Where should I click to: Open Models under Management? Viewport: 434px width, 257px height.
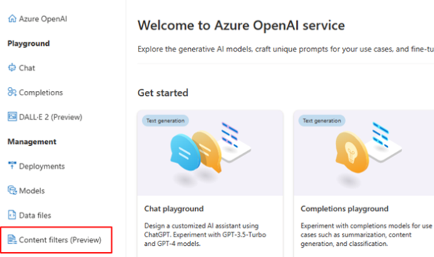(32, 191)
